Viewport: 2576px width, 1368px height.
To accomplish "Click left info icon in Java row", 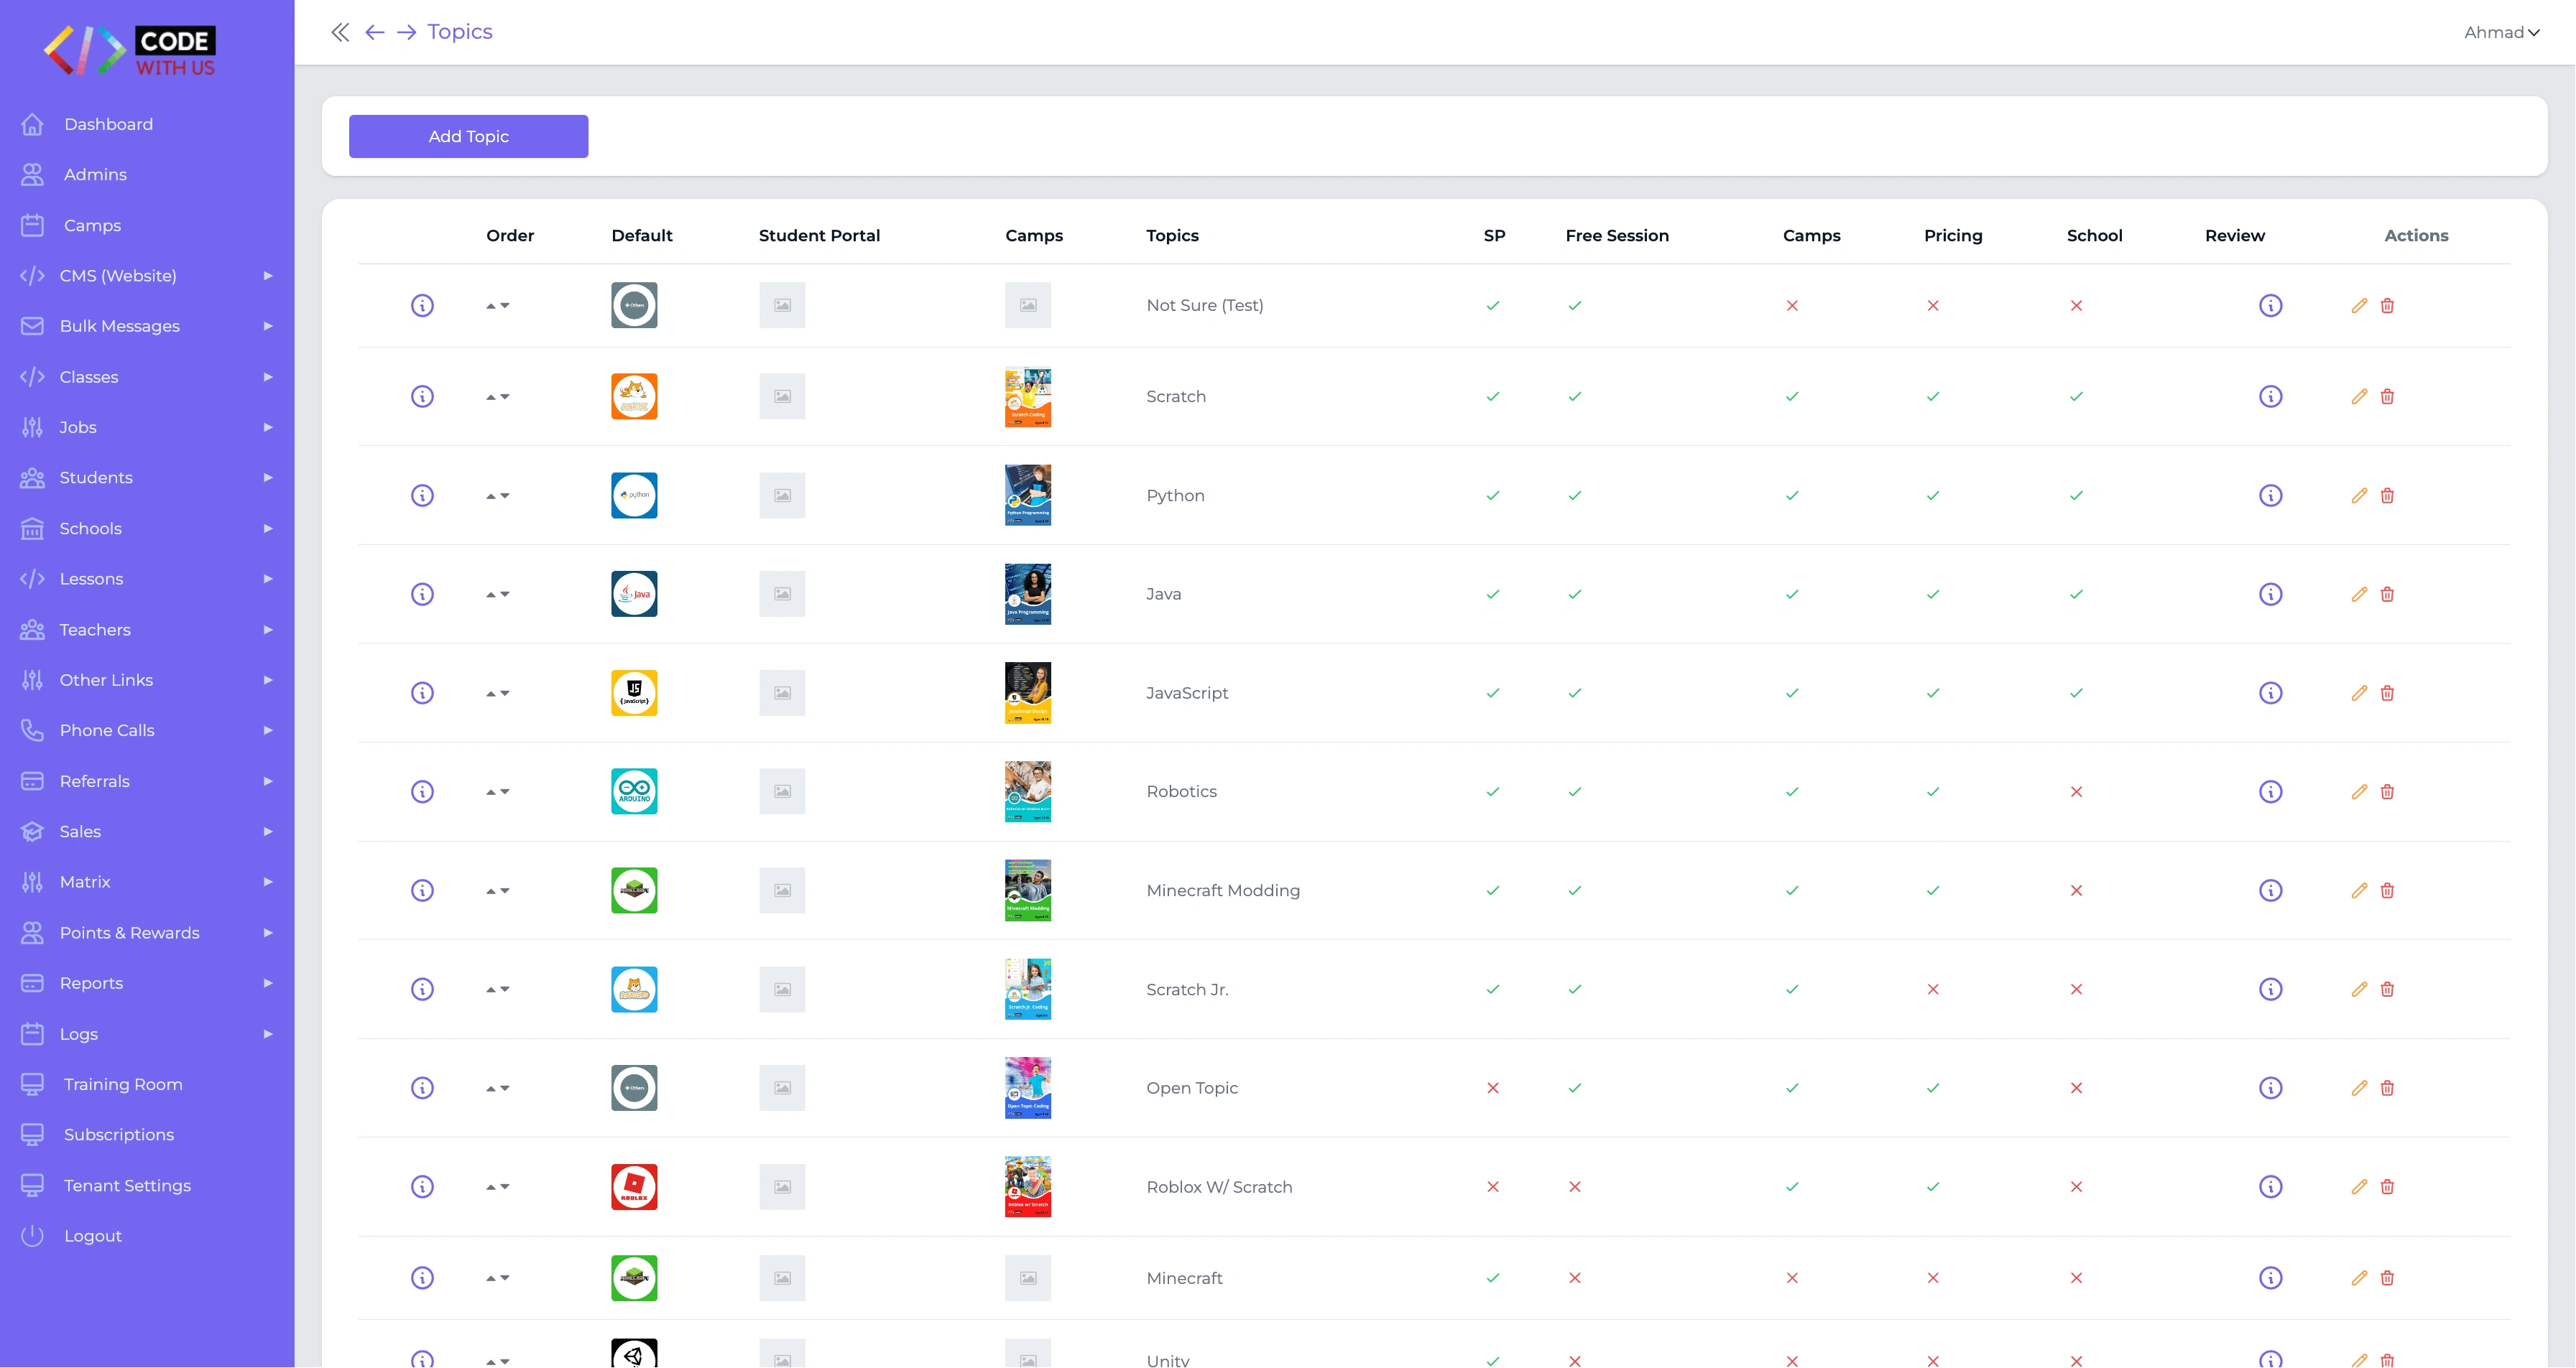I will [422, 595].
